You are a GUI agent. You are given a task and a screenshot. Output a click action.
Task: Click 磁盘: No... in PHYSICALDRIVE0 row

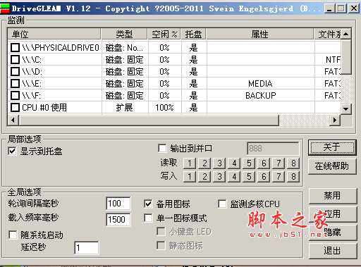pyautogui.click(x=124, y=48)
